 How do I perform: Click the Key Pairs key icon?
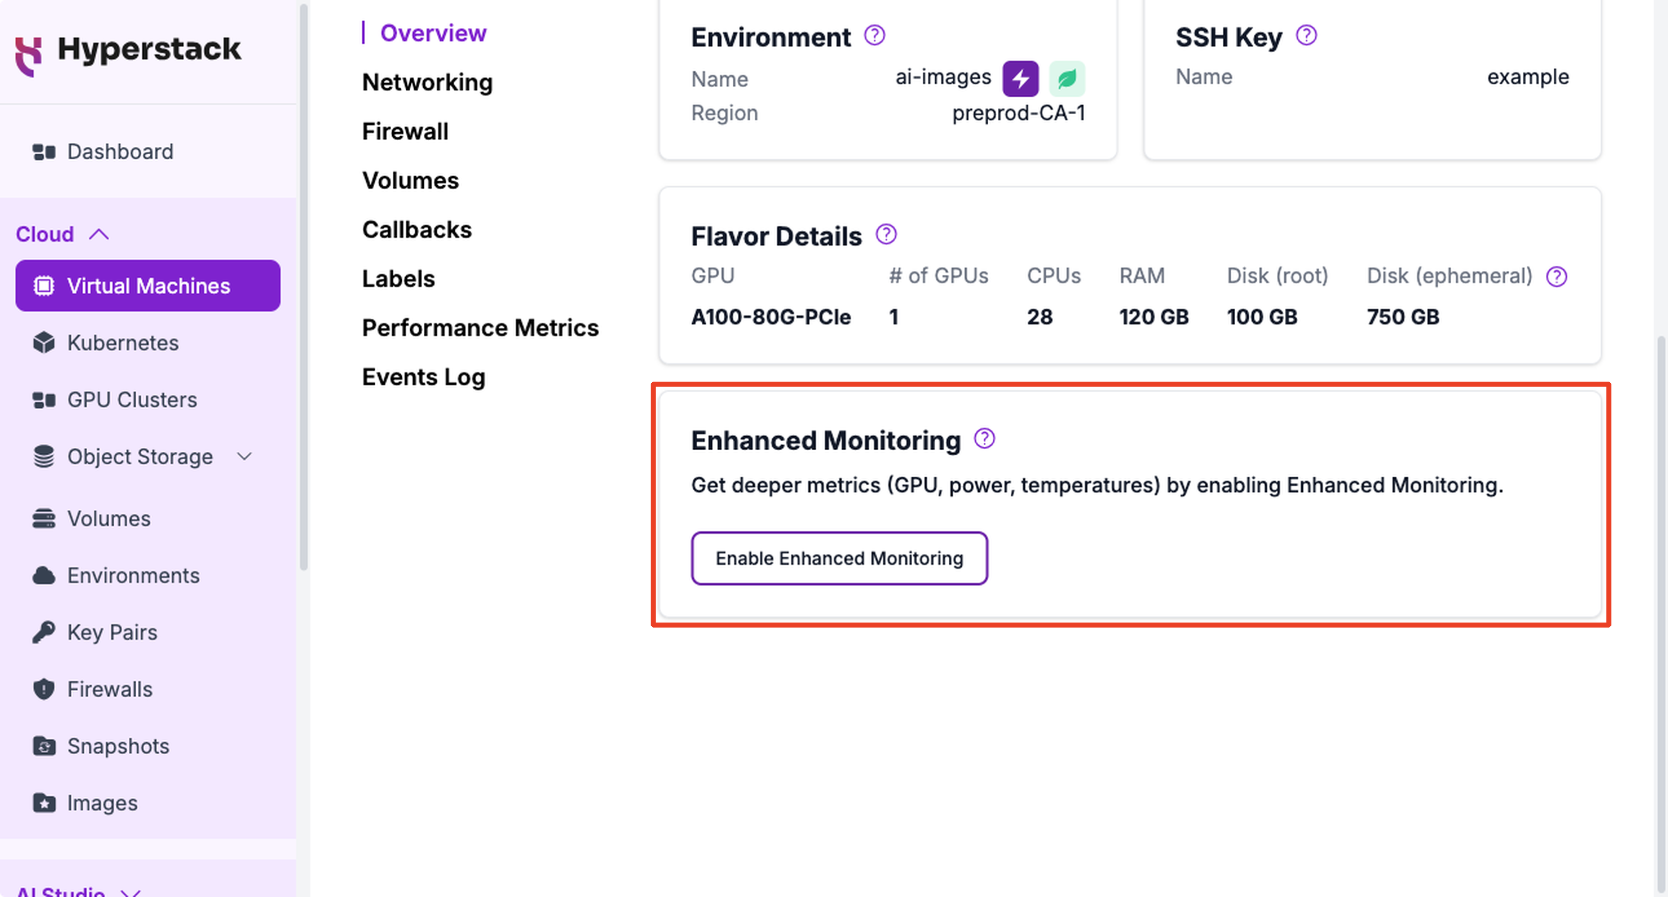coord(44,632)
